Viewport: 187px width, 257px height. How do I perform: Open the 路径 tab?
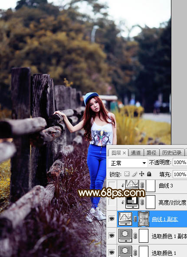click(x=151, y=153)
